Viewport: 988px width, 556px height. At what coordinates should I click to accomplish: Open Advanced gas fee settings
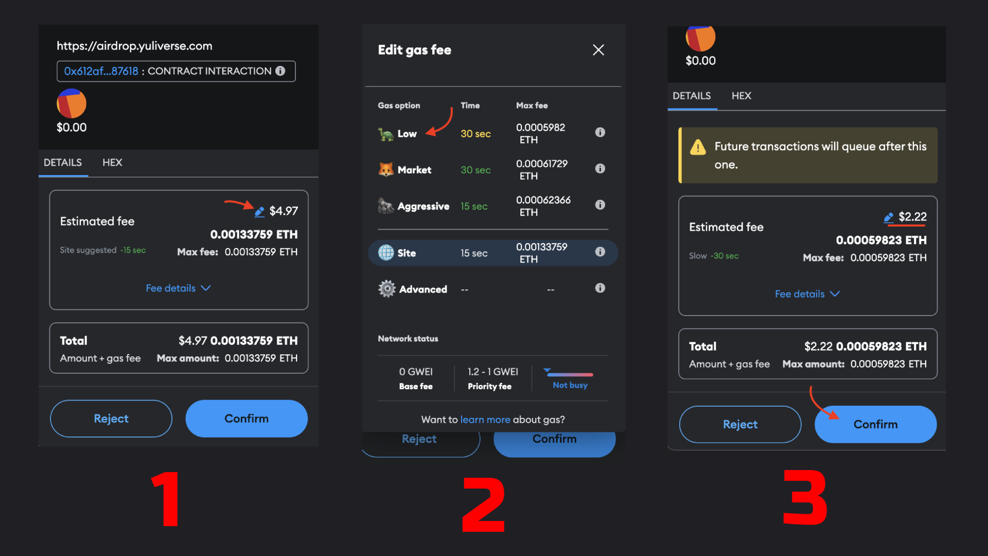pyautogui.click(x=421, y=288)
